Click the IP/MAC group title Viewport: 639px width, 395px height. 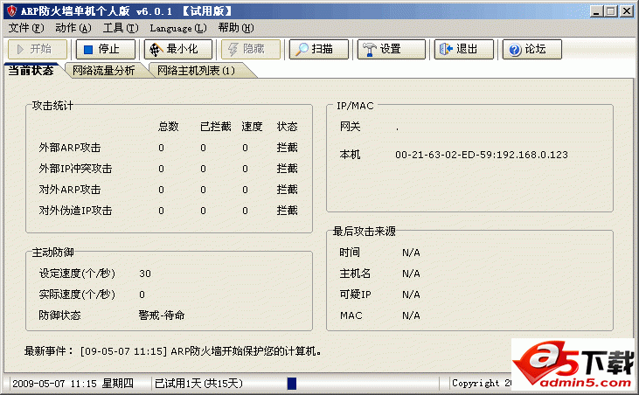point(355,106)
